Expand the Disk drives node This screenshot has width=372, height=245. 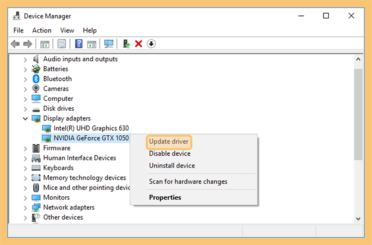click(x=25, y=109)
